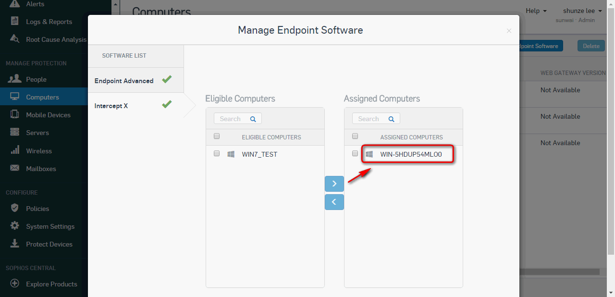
Task: Click the green check next to Endpoint Advanced
Action: (x=167, y=79)
